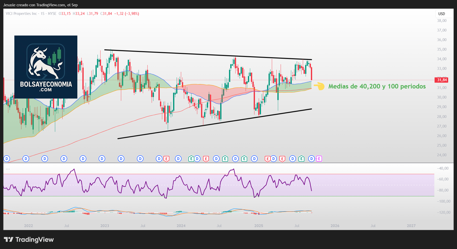Click the 2022 label on the time axis
457x249 pixels.
pyautogui.click(x=28, y=226)
